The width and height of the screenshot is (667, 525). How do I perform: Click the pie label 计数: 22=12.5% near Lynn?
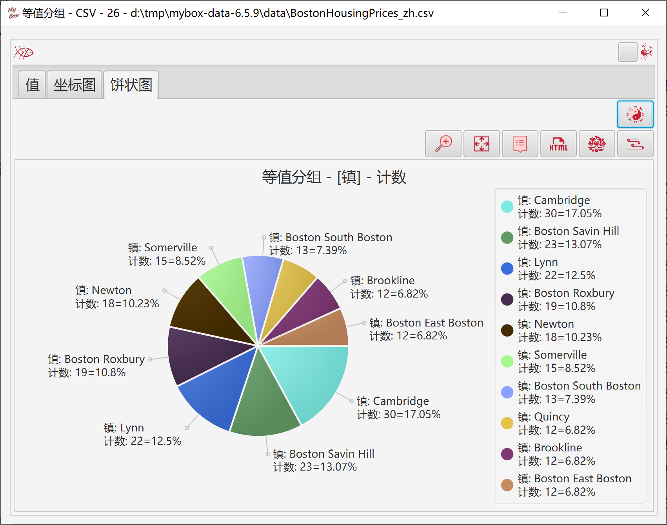tap(142, 441)
